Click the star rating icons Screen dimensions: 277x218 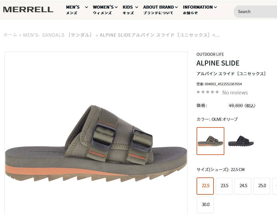pyautogui.click(x=208, y=92)
